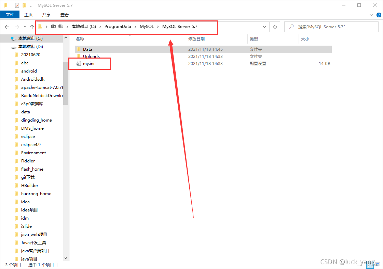383x269 pixels.
Task: Select 本地磁盘 (C:) in navigation pane
Action: [x=30, y=38]
